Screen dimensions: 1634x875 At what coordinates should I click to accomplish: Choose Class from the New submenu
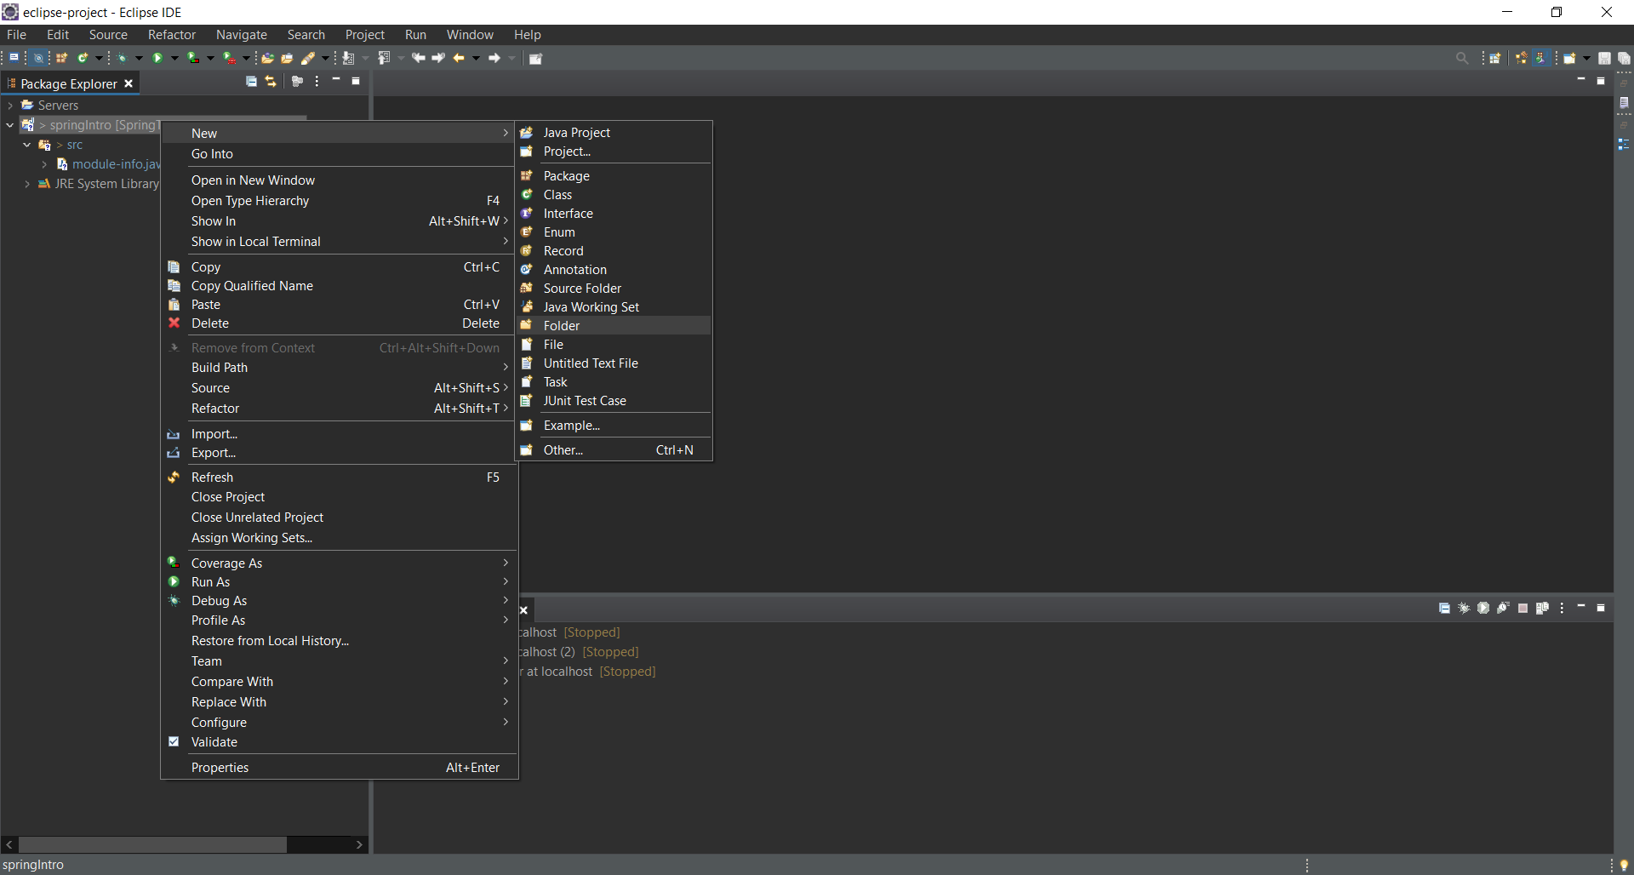(x=614, y=195)
